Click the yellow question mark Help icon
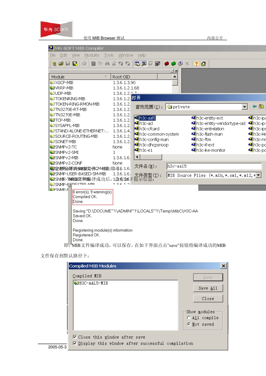This screenshot has width=266, height=376. click(x=197, y=64)
